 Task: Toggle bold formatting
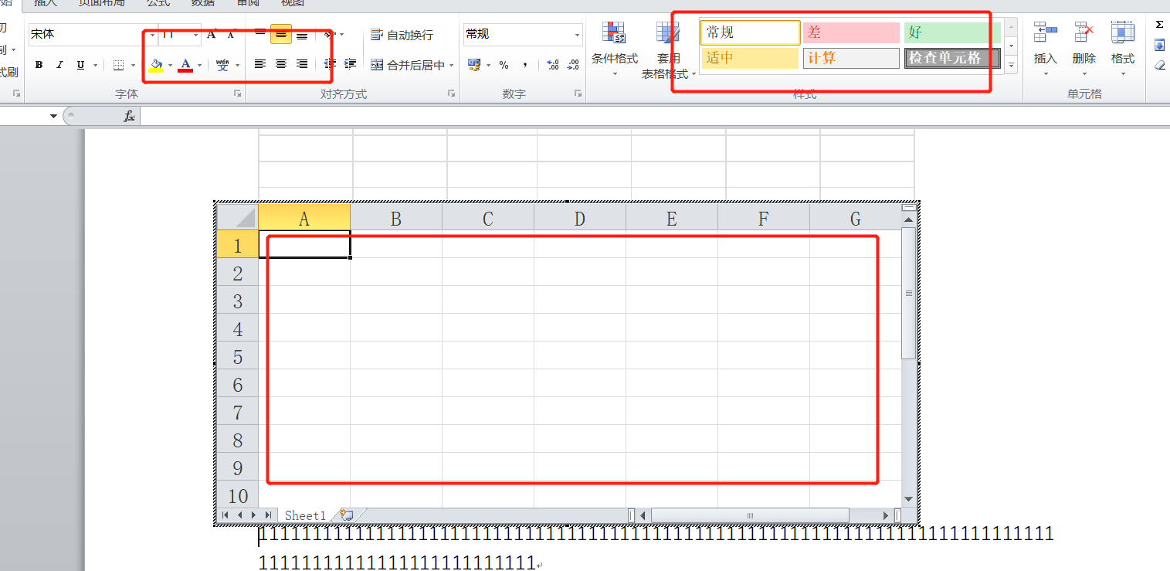tap(39, 65)
